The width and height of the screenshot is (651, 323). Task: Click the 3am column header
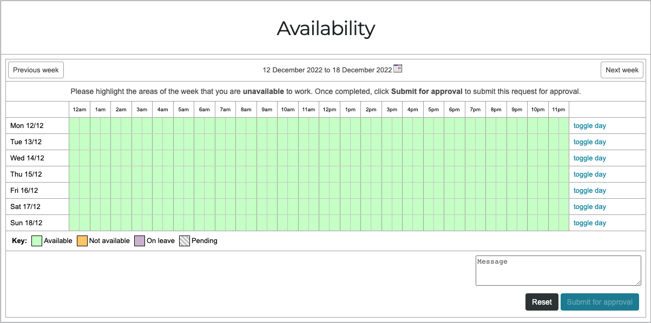coord(142,110)
